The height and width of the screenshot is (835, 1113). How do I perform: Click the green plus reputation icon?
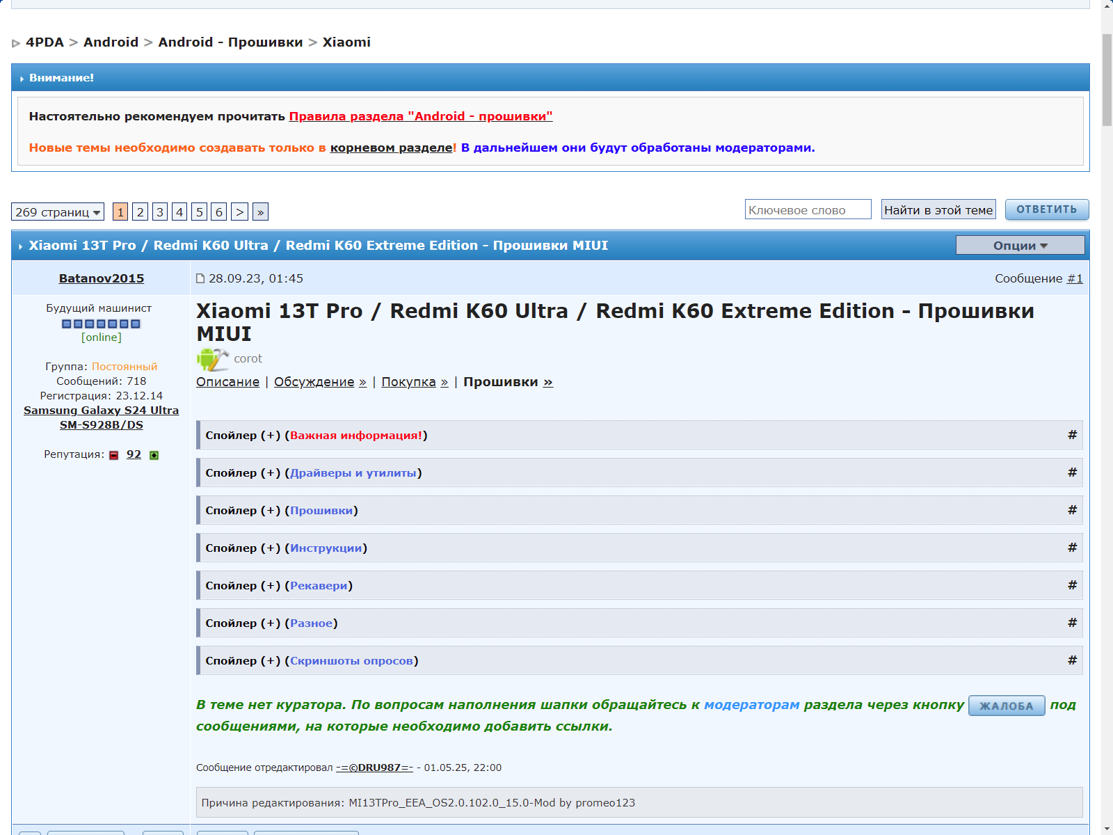coord(154,455)
